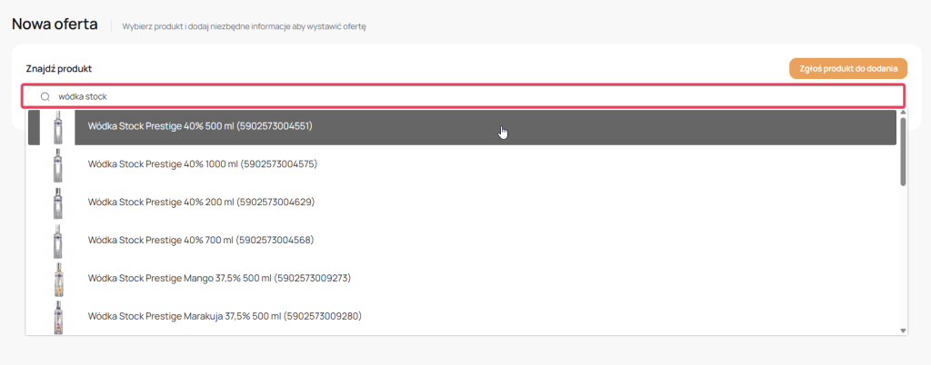The image size is (931, 365).
Task: Choose Stock Prestige Mango 37,5% option
Action: point(219,278)
